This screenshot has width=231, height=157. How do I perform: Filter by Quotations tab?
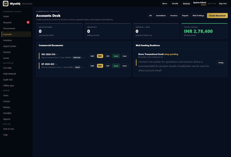pyautogui.click(x=161, y=16)
